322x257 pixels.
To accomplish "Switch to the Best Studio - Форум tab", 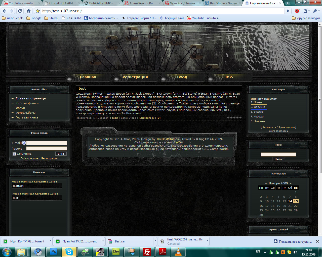I will tap(223, 3).
